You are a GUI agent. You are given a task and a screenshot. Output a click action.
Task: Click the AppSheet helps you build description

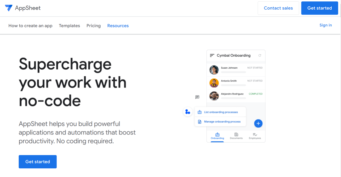coord(77,132)
